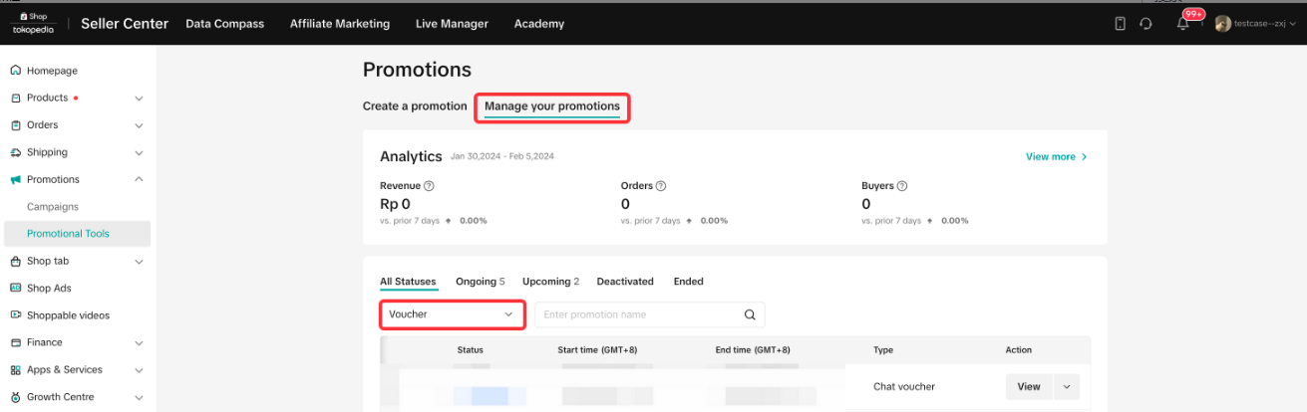Click the View more analytics link
This screenshot has width=1307, height=412.
tap(1056, 157)
